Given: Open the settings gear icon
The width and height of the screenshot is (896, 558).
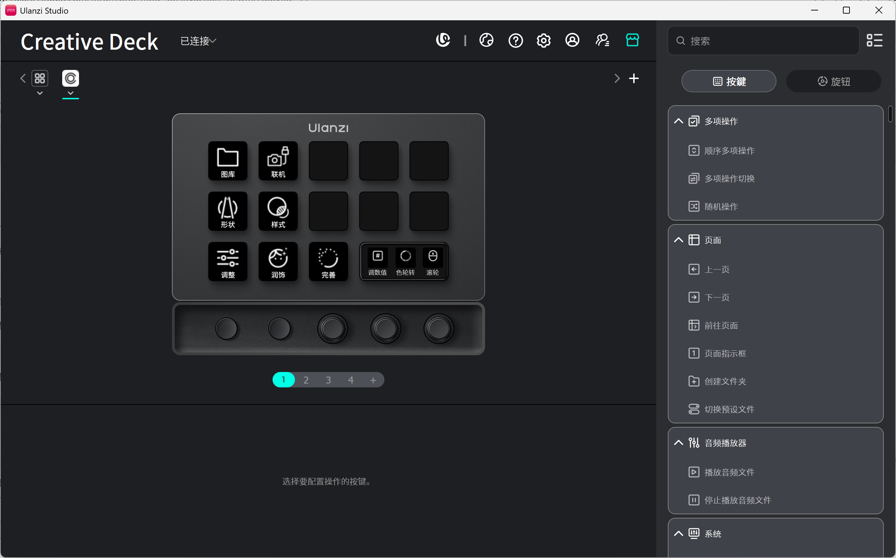Looking at the screenshot, I should 543,40.
